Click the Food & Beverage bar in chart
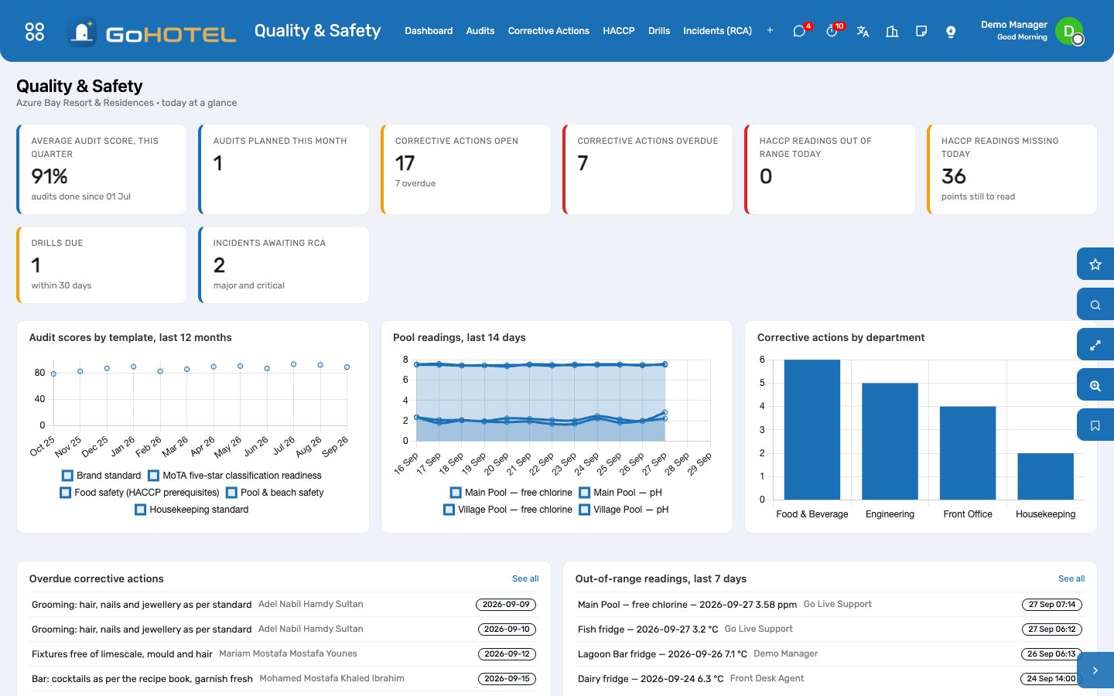 pos(812,429)
